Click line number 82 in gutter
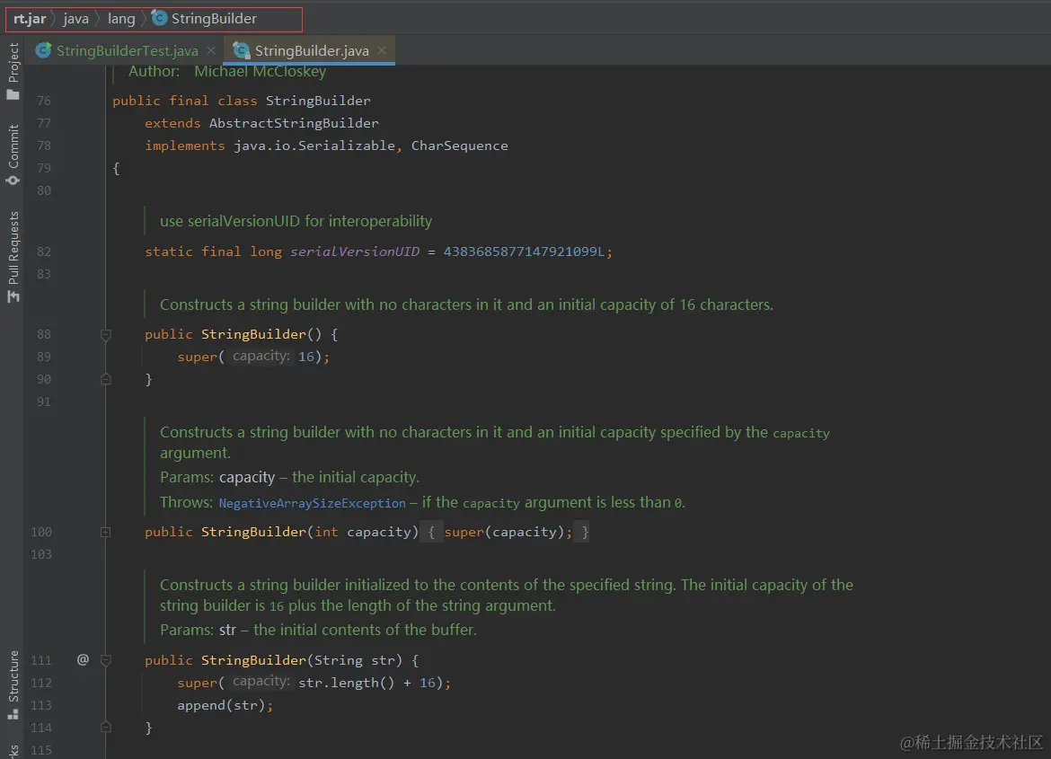This screenshot has height=759, width=1051. click(x=44, y=252)
